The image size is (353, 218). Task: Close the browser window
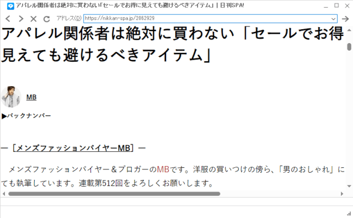[347, 6]
